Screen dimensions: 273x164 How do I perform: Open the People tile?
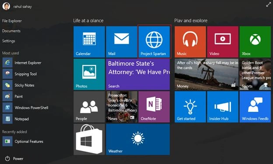pos(89,107)
